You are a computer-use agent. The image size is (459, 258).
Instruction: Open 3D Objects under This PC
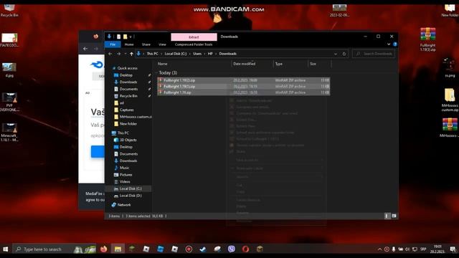click(128, 140)
